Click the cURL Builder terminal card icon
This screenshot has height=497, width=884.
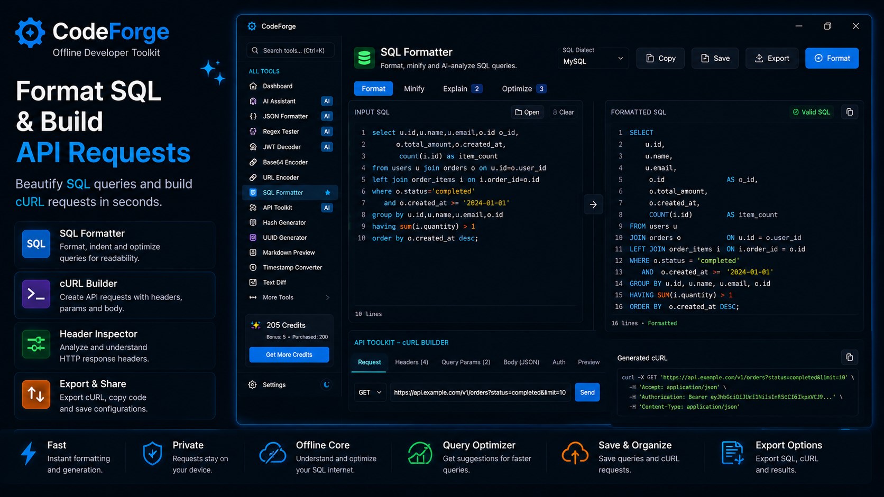[36, 294]
